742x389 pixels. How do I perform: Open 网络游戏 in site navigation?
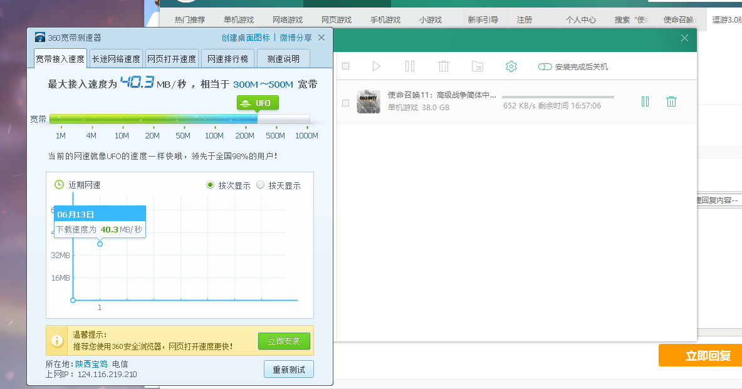point(288,20)
